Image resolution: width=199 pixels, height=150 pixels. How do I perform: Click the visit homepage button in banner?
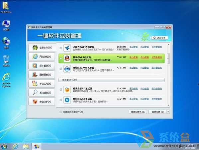click(x=160, y=38)
